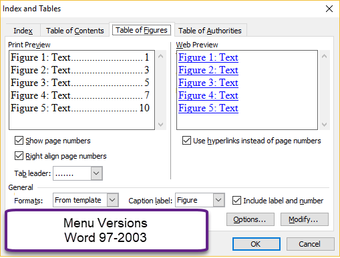Open the Formats dropdown list

click(x=112, y=200)
